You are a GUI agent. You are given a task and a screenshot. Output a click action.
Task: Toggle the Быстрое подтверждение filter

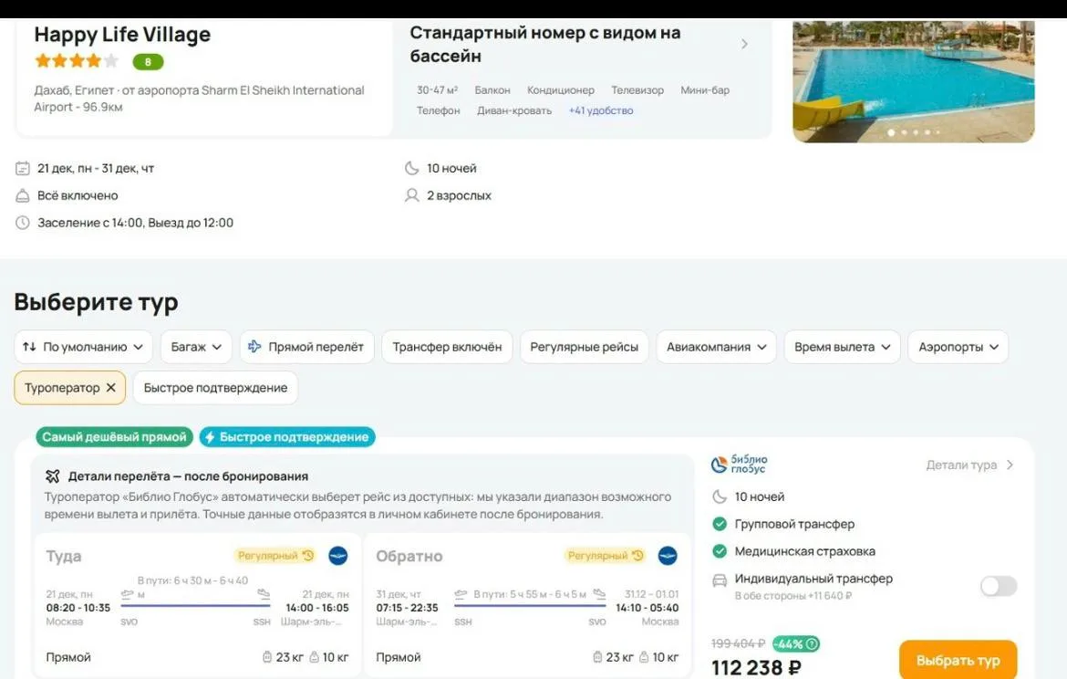(216, 388)
